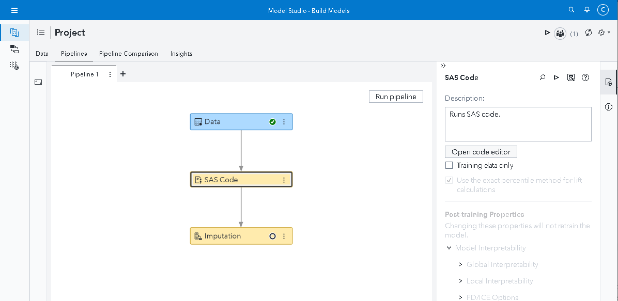Click the Run pipeline button
The width and height of the screenshot is (618, 301).
point(396,97)
